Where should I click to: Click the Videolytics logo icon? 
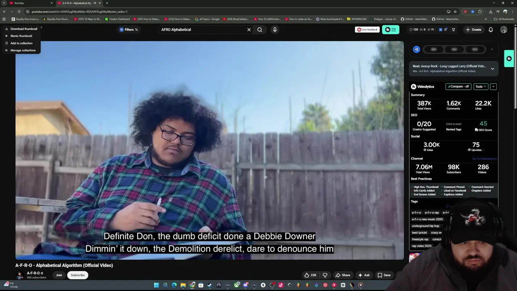tap(414, 86)
